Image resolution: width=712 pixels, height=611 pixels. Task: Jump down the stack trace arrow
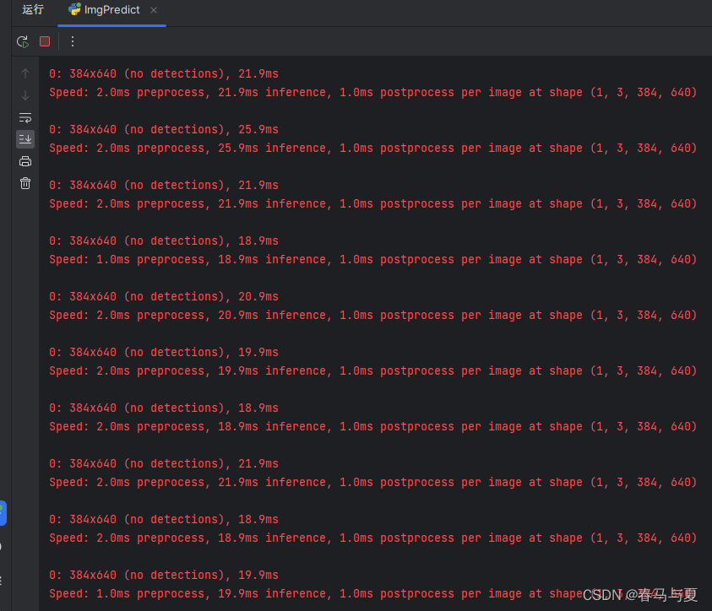tap(25, 95)
